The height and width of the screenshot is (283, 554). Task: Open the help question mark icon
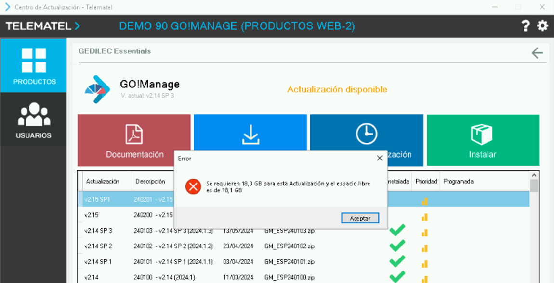tap(526, 26)
